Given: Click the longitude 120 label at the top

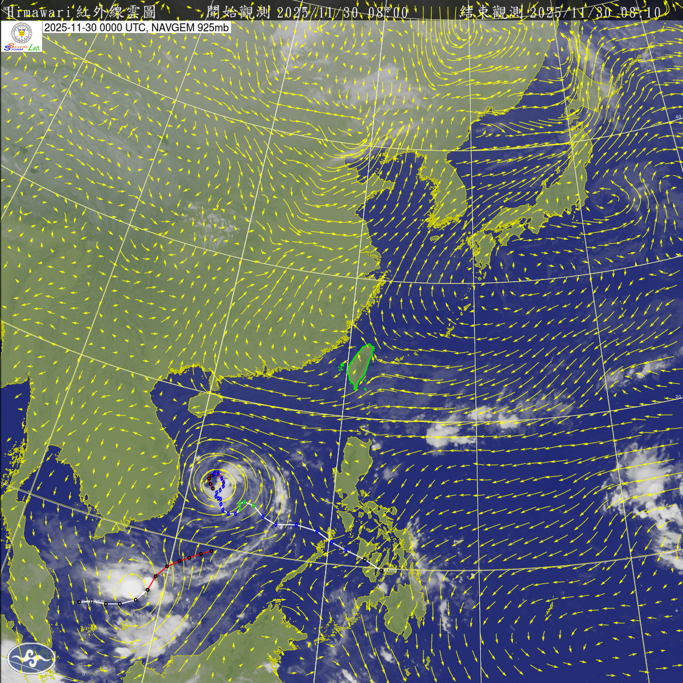Looking at the screenshot, I should [387, 9].
